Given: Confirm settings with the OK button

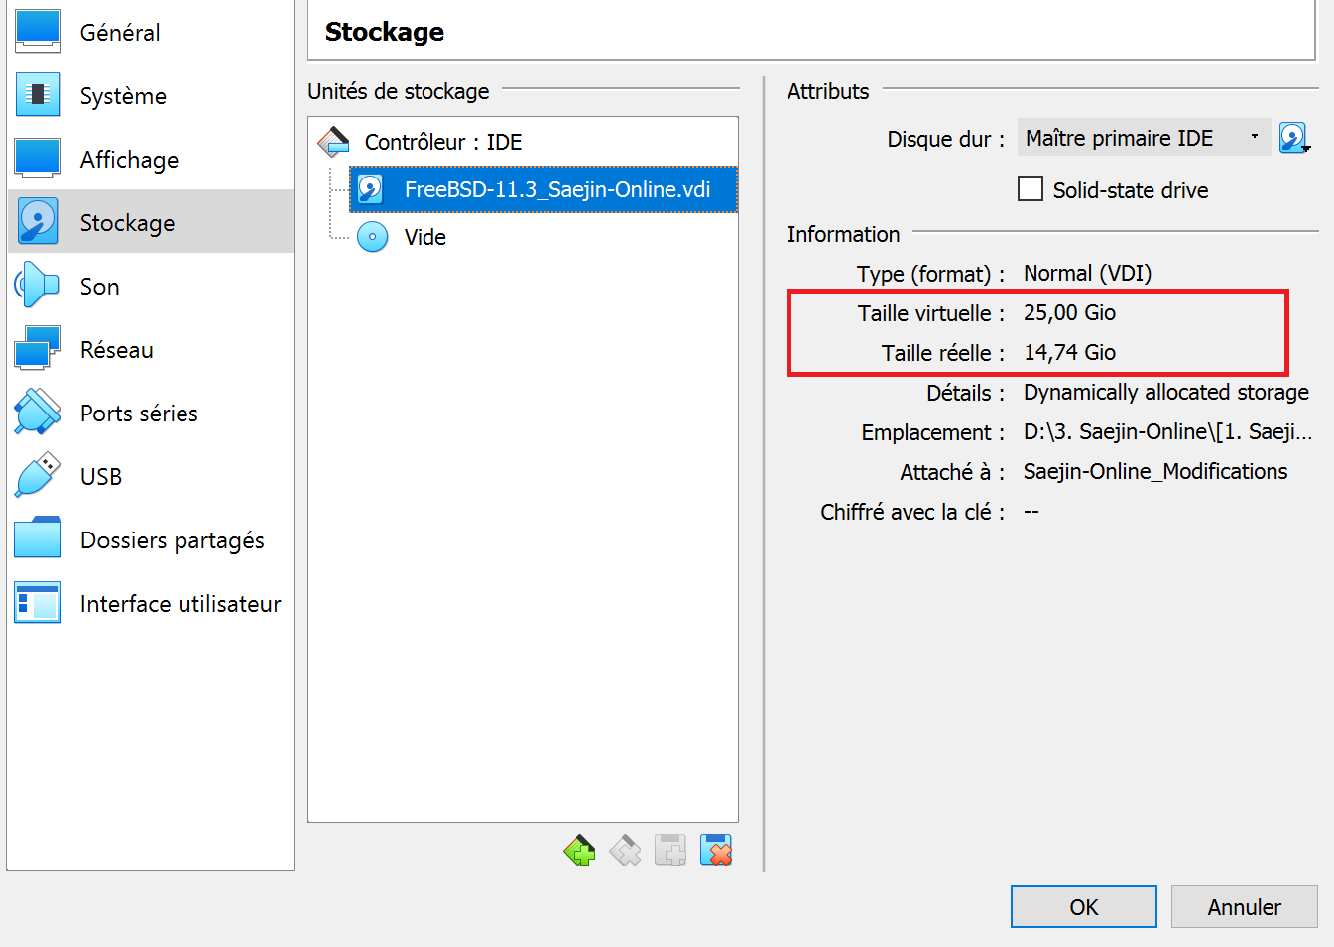Looking at the screenshot, I should tap(1084, 906).
